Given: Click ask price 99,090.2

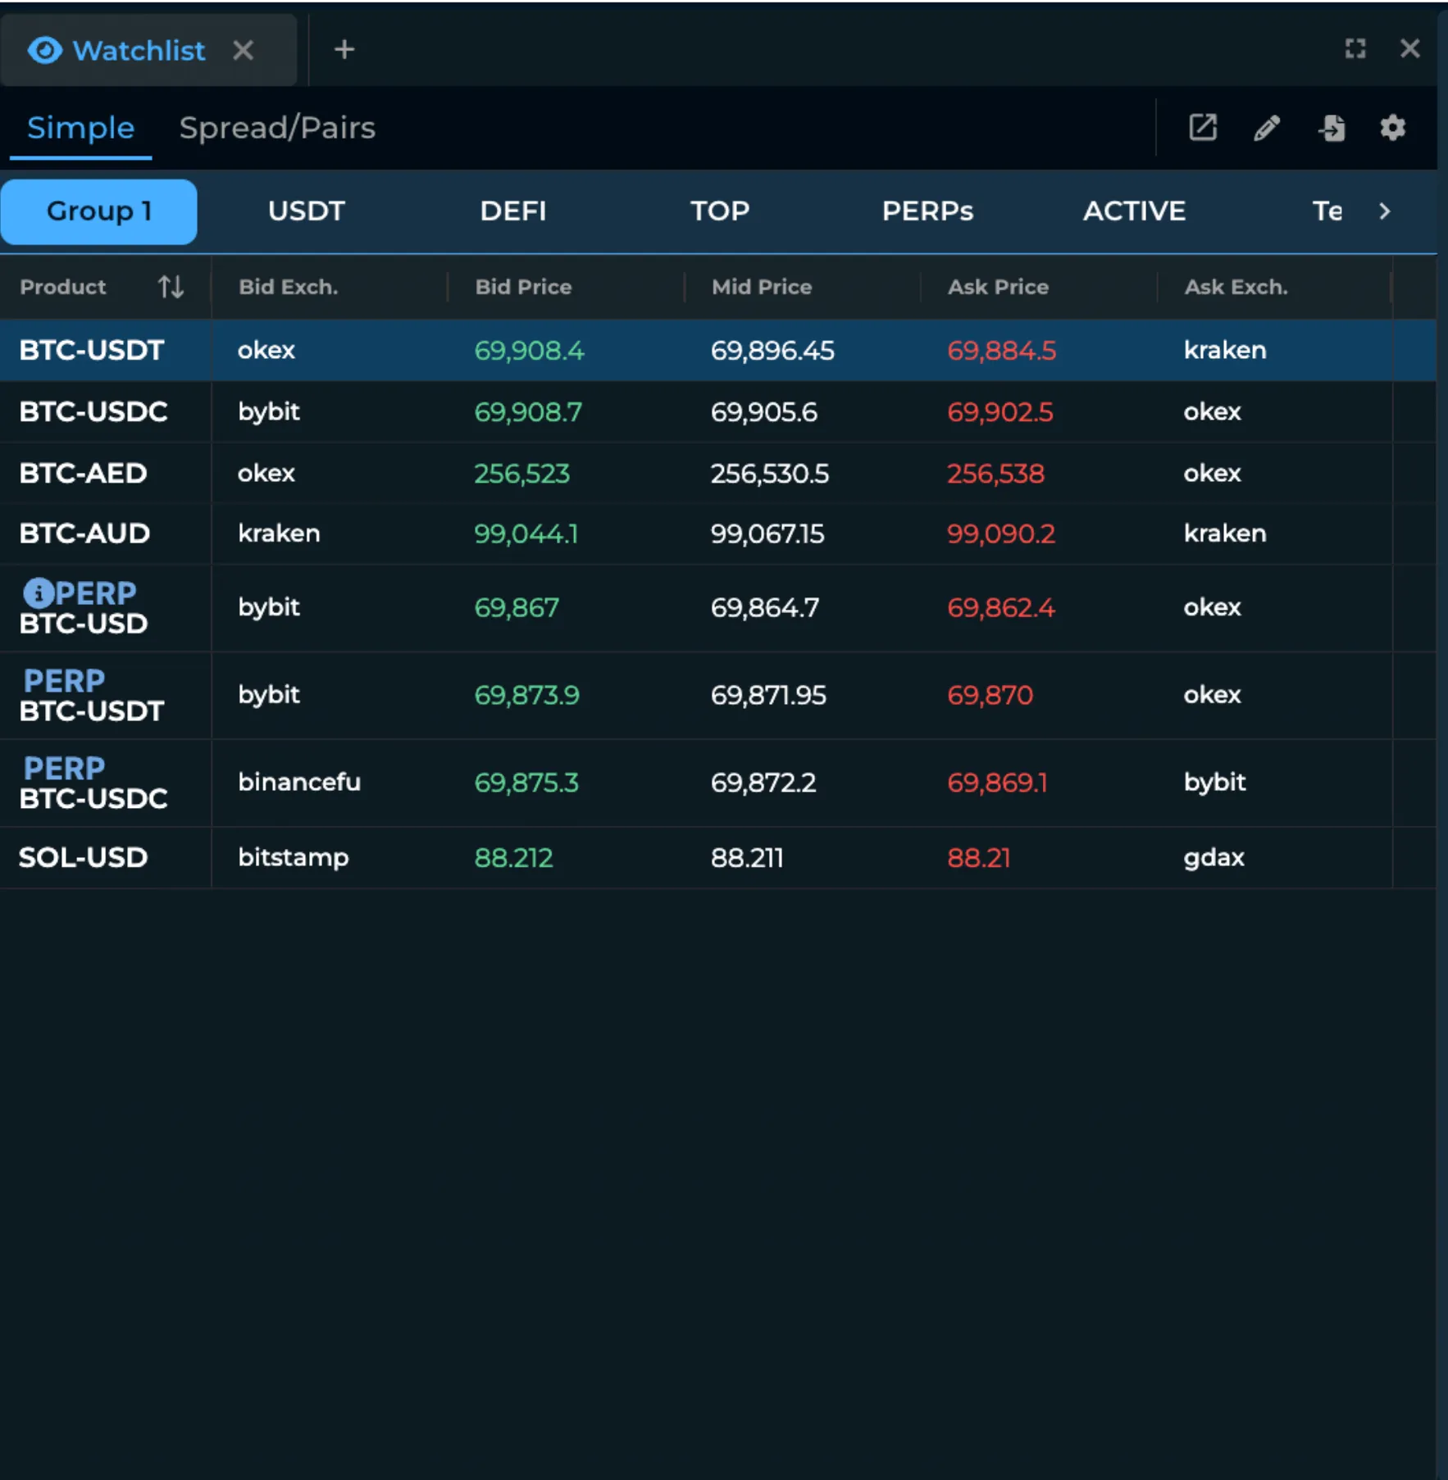Looking at the screenshot, I should tap(1001, 533).
